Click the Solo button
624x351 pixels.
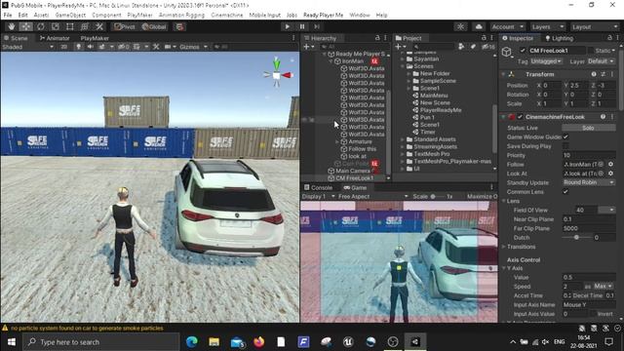tap(588, 128)
